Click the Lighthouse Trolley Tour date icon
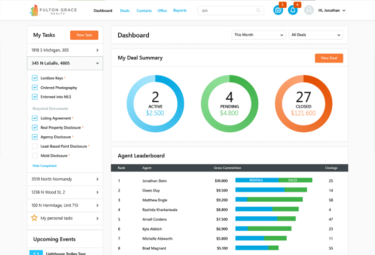375x255 pixels. click(x=36, y=252)
